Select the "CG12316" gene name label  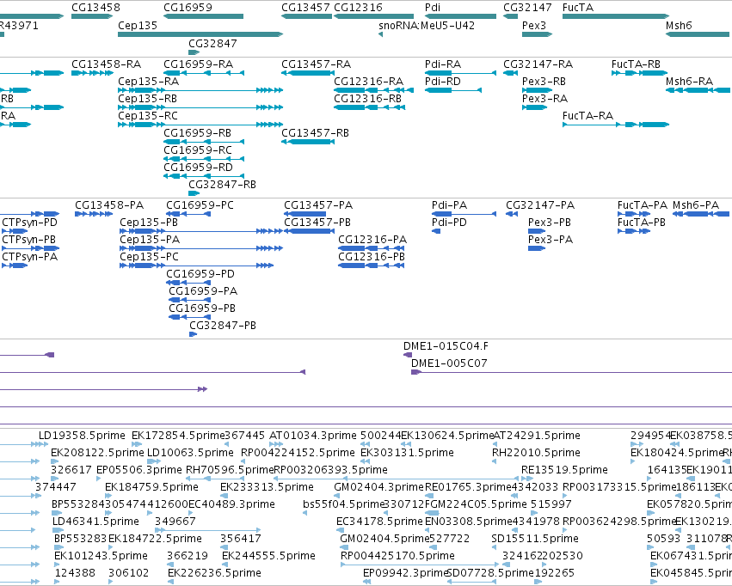[x=358, y=8]
